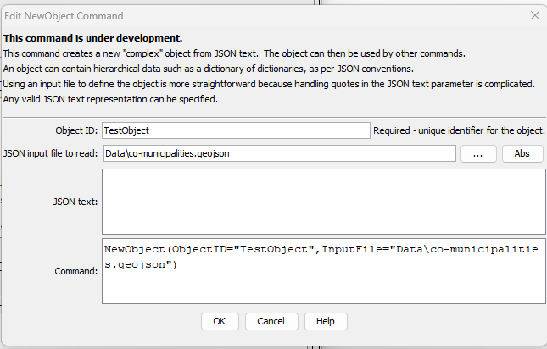Open Help for NewObject command
This screenshot has height=349, width=547.
326,321
